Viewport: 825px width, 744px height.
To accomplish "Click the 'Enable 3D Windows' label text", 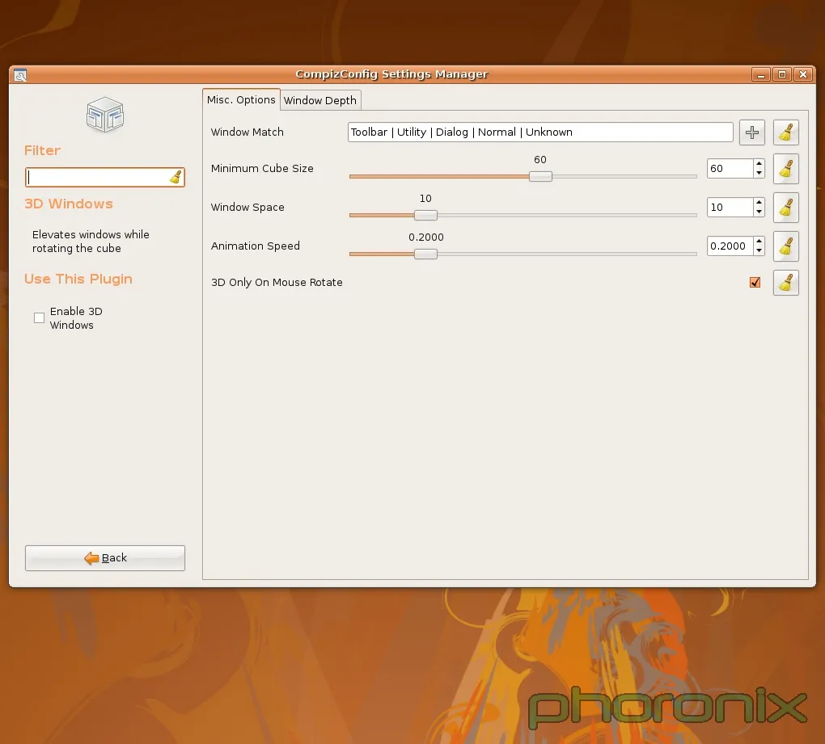I will point(76,318).
